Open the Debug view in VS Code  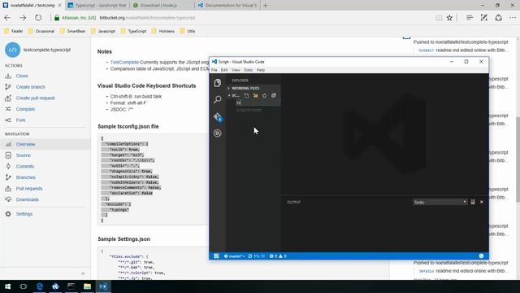click(x=218, y=133)
